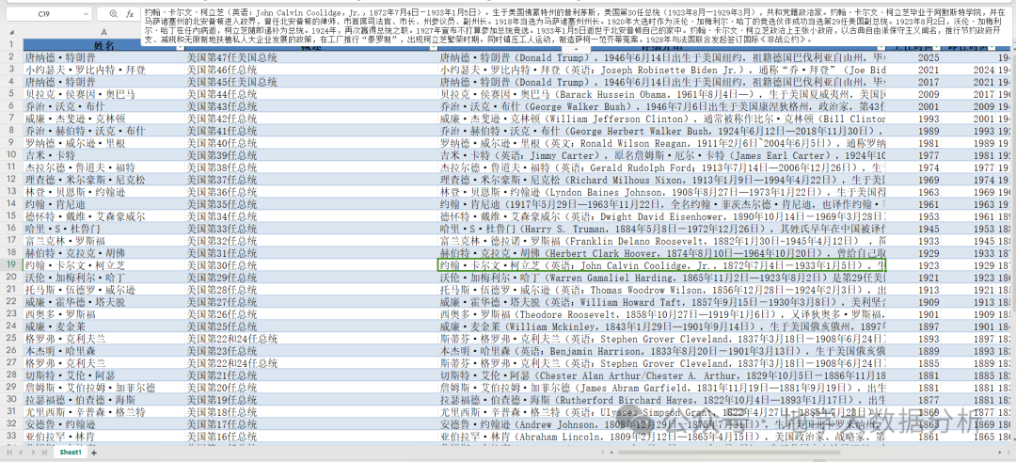Select cell 富兰克林·罗斯福 in column A
This screenshot has width=1016, height=462.
[x=103, y=240]
